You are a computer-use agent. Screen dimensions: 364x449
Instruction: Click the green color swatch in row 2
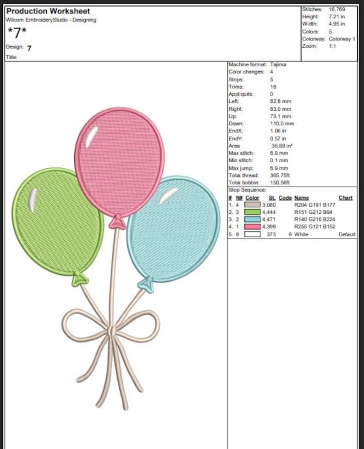tap(252, 212)
